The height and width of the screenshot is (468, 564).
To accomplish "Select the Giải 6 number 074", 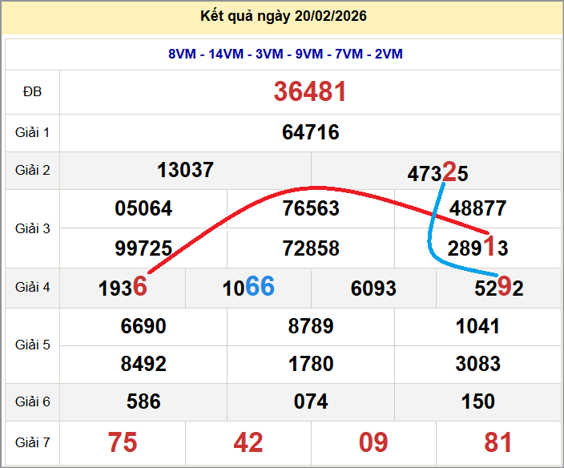I will click(310, 401).
